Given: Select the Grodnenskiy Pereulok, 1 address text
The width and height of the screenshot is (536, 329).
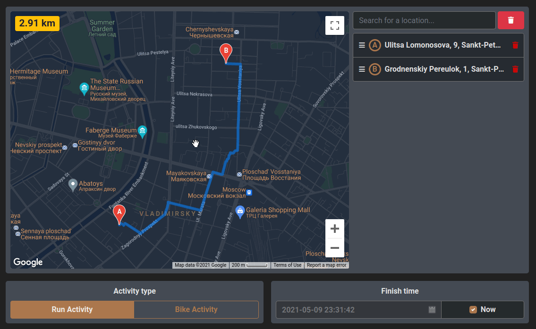Looking at the screenshot, I should 444,69.
